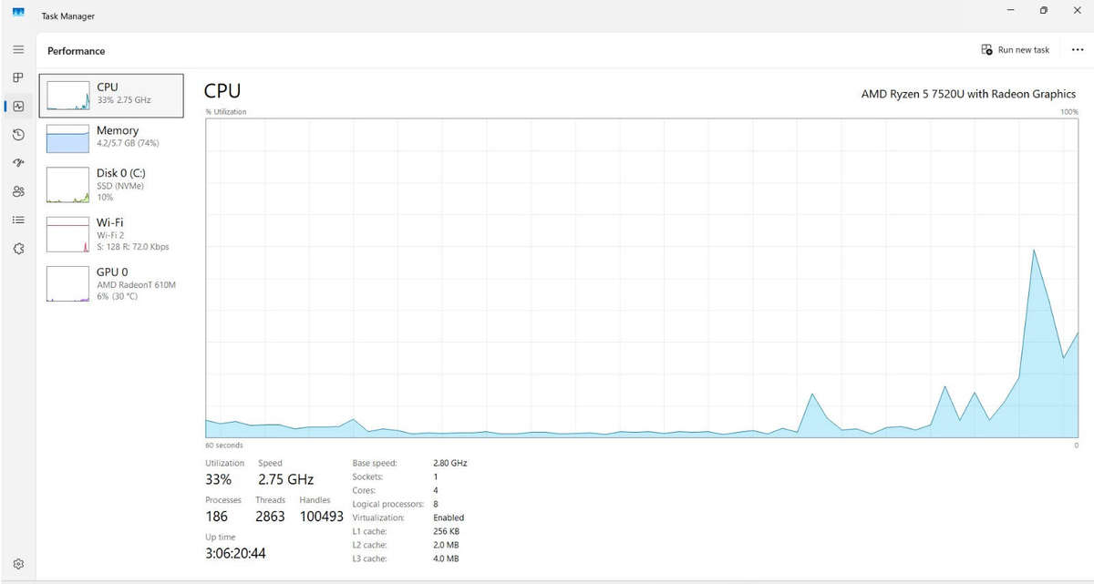
Task: Click the Task Manager app icon
Action: [x=18, y=11]
